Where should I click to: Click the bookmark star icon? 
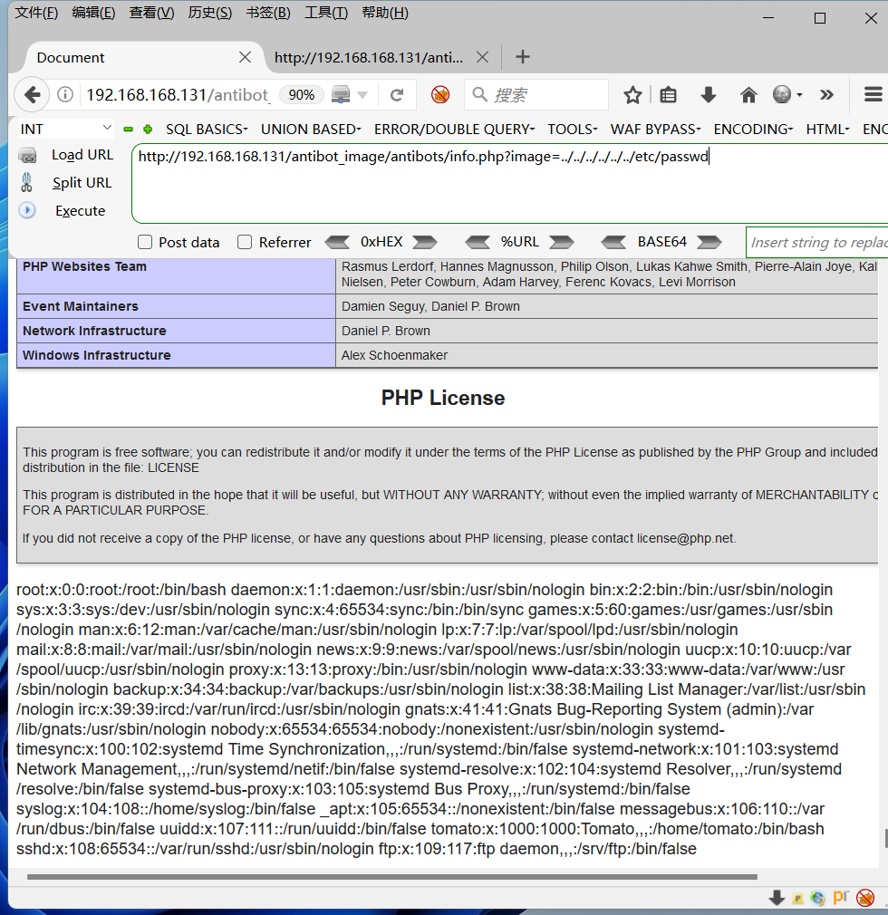(x=632, y=94)
